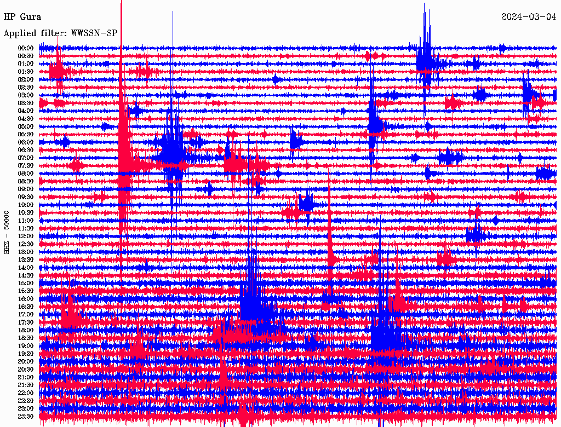Select the 04:00 time row label
The image size is (561, 427).
tap(25, 111)
